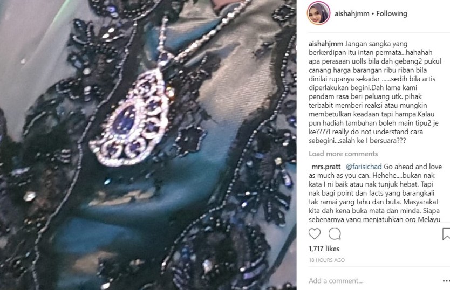Image resolution: width=450 pixels, height=290 pixels.
Task: Open the three-dot more options menu
Action: tap(446, 281)
